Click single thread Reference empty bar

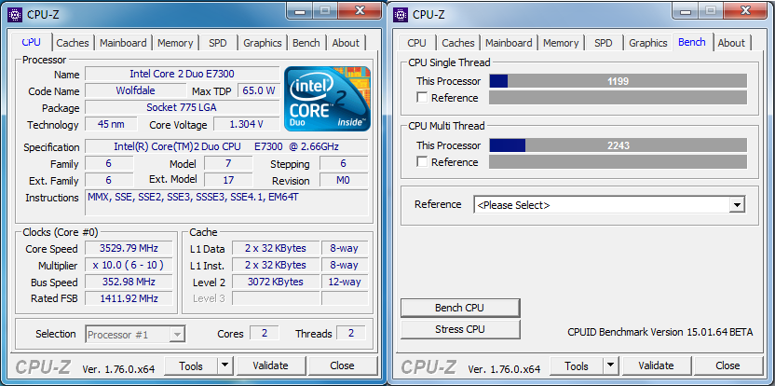click(618, 98)
